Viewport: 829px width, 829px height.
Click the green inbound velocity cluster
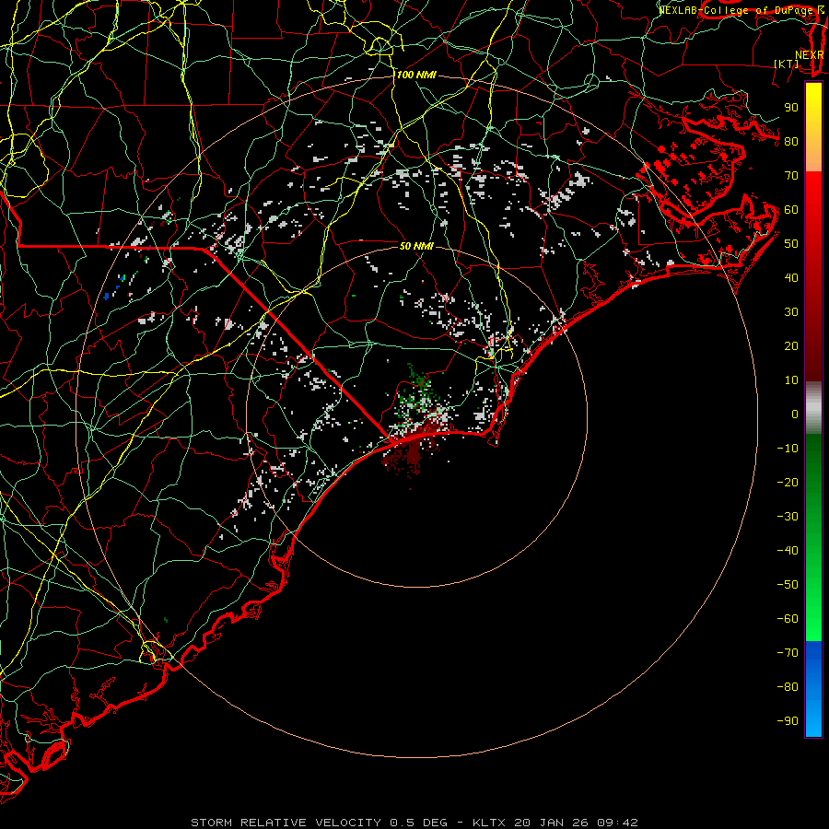[x=417, y=391]
